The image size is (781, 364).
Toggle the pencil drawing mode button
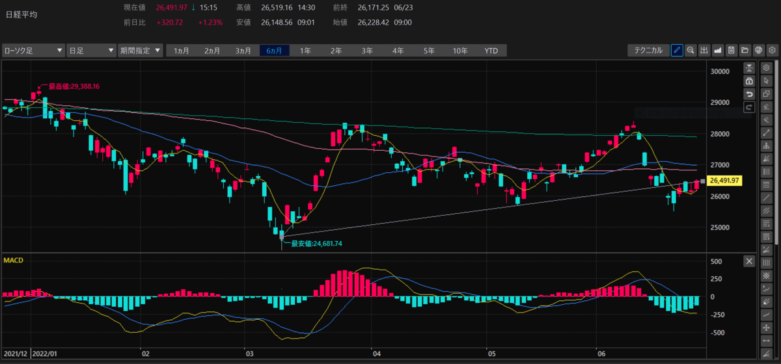tap(677, 50)
